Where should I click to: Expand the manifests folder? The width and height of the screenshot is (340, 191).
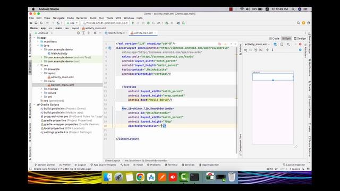[38, 41]
